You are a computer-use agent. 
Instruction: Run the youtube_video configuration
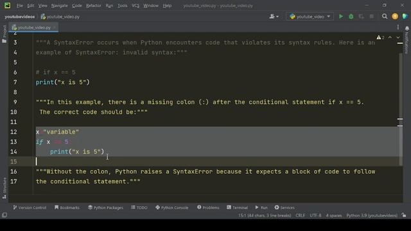(341, 17)
